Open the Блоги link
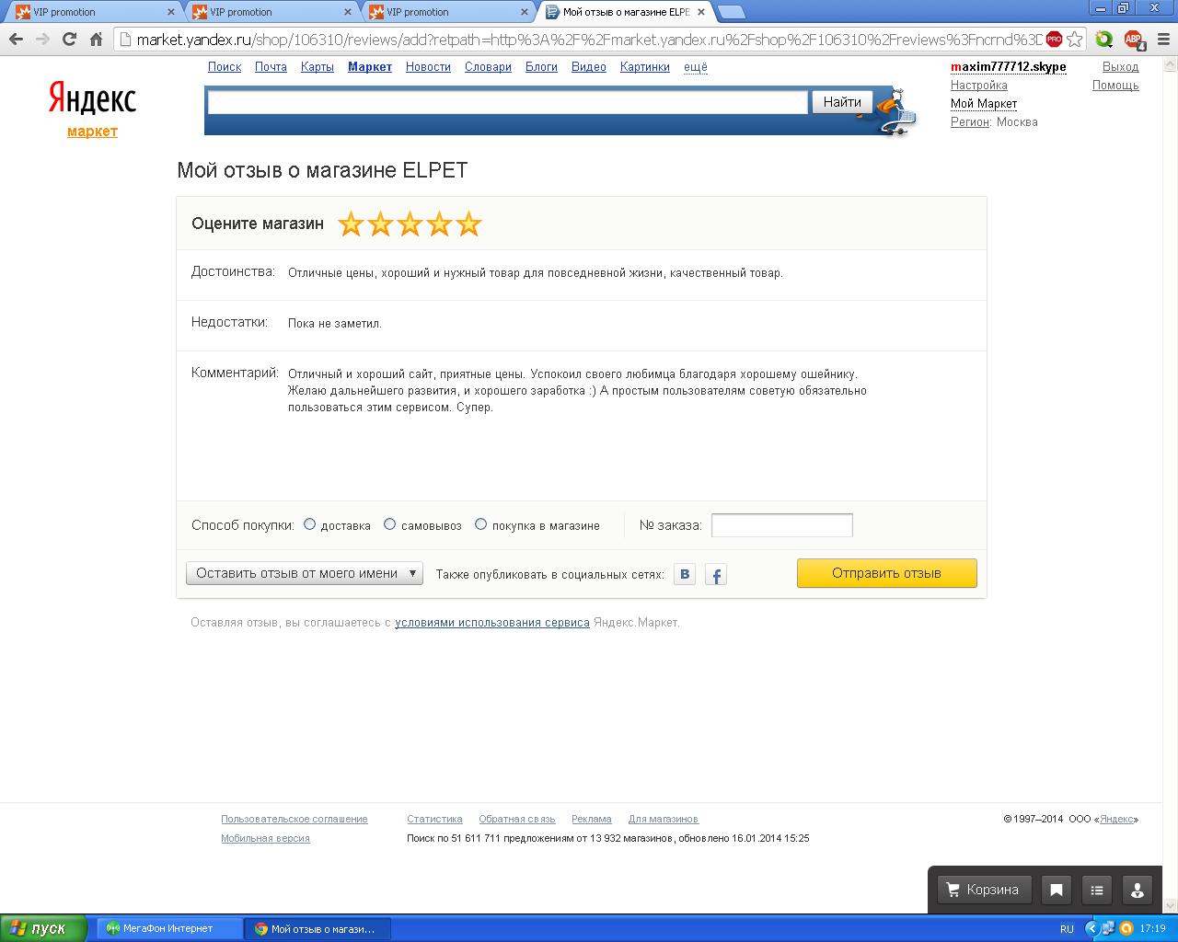Viewport: 1178px width, 942px height. 541,67
